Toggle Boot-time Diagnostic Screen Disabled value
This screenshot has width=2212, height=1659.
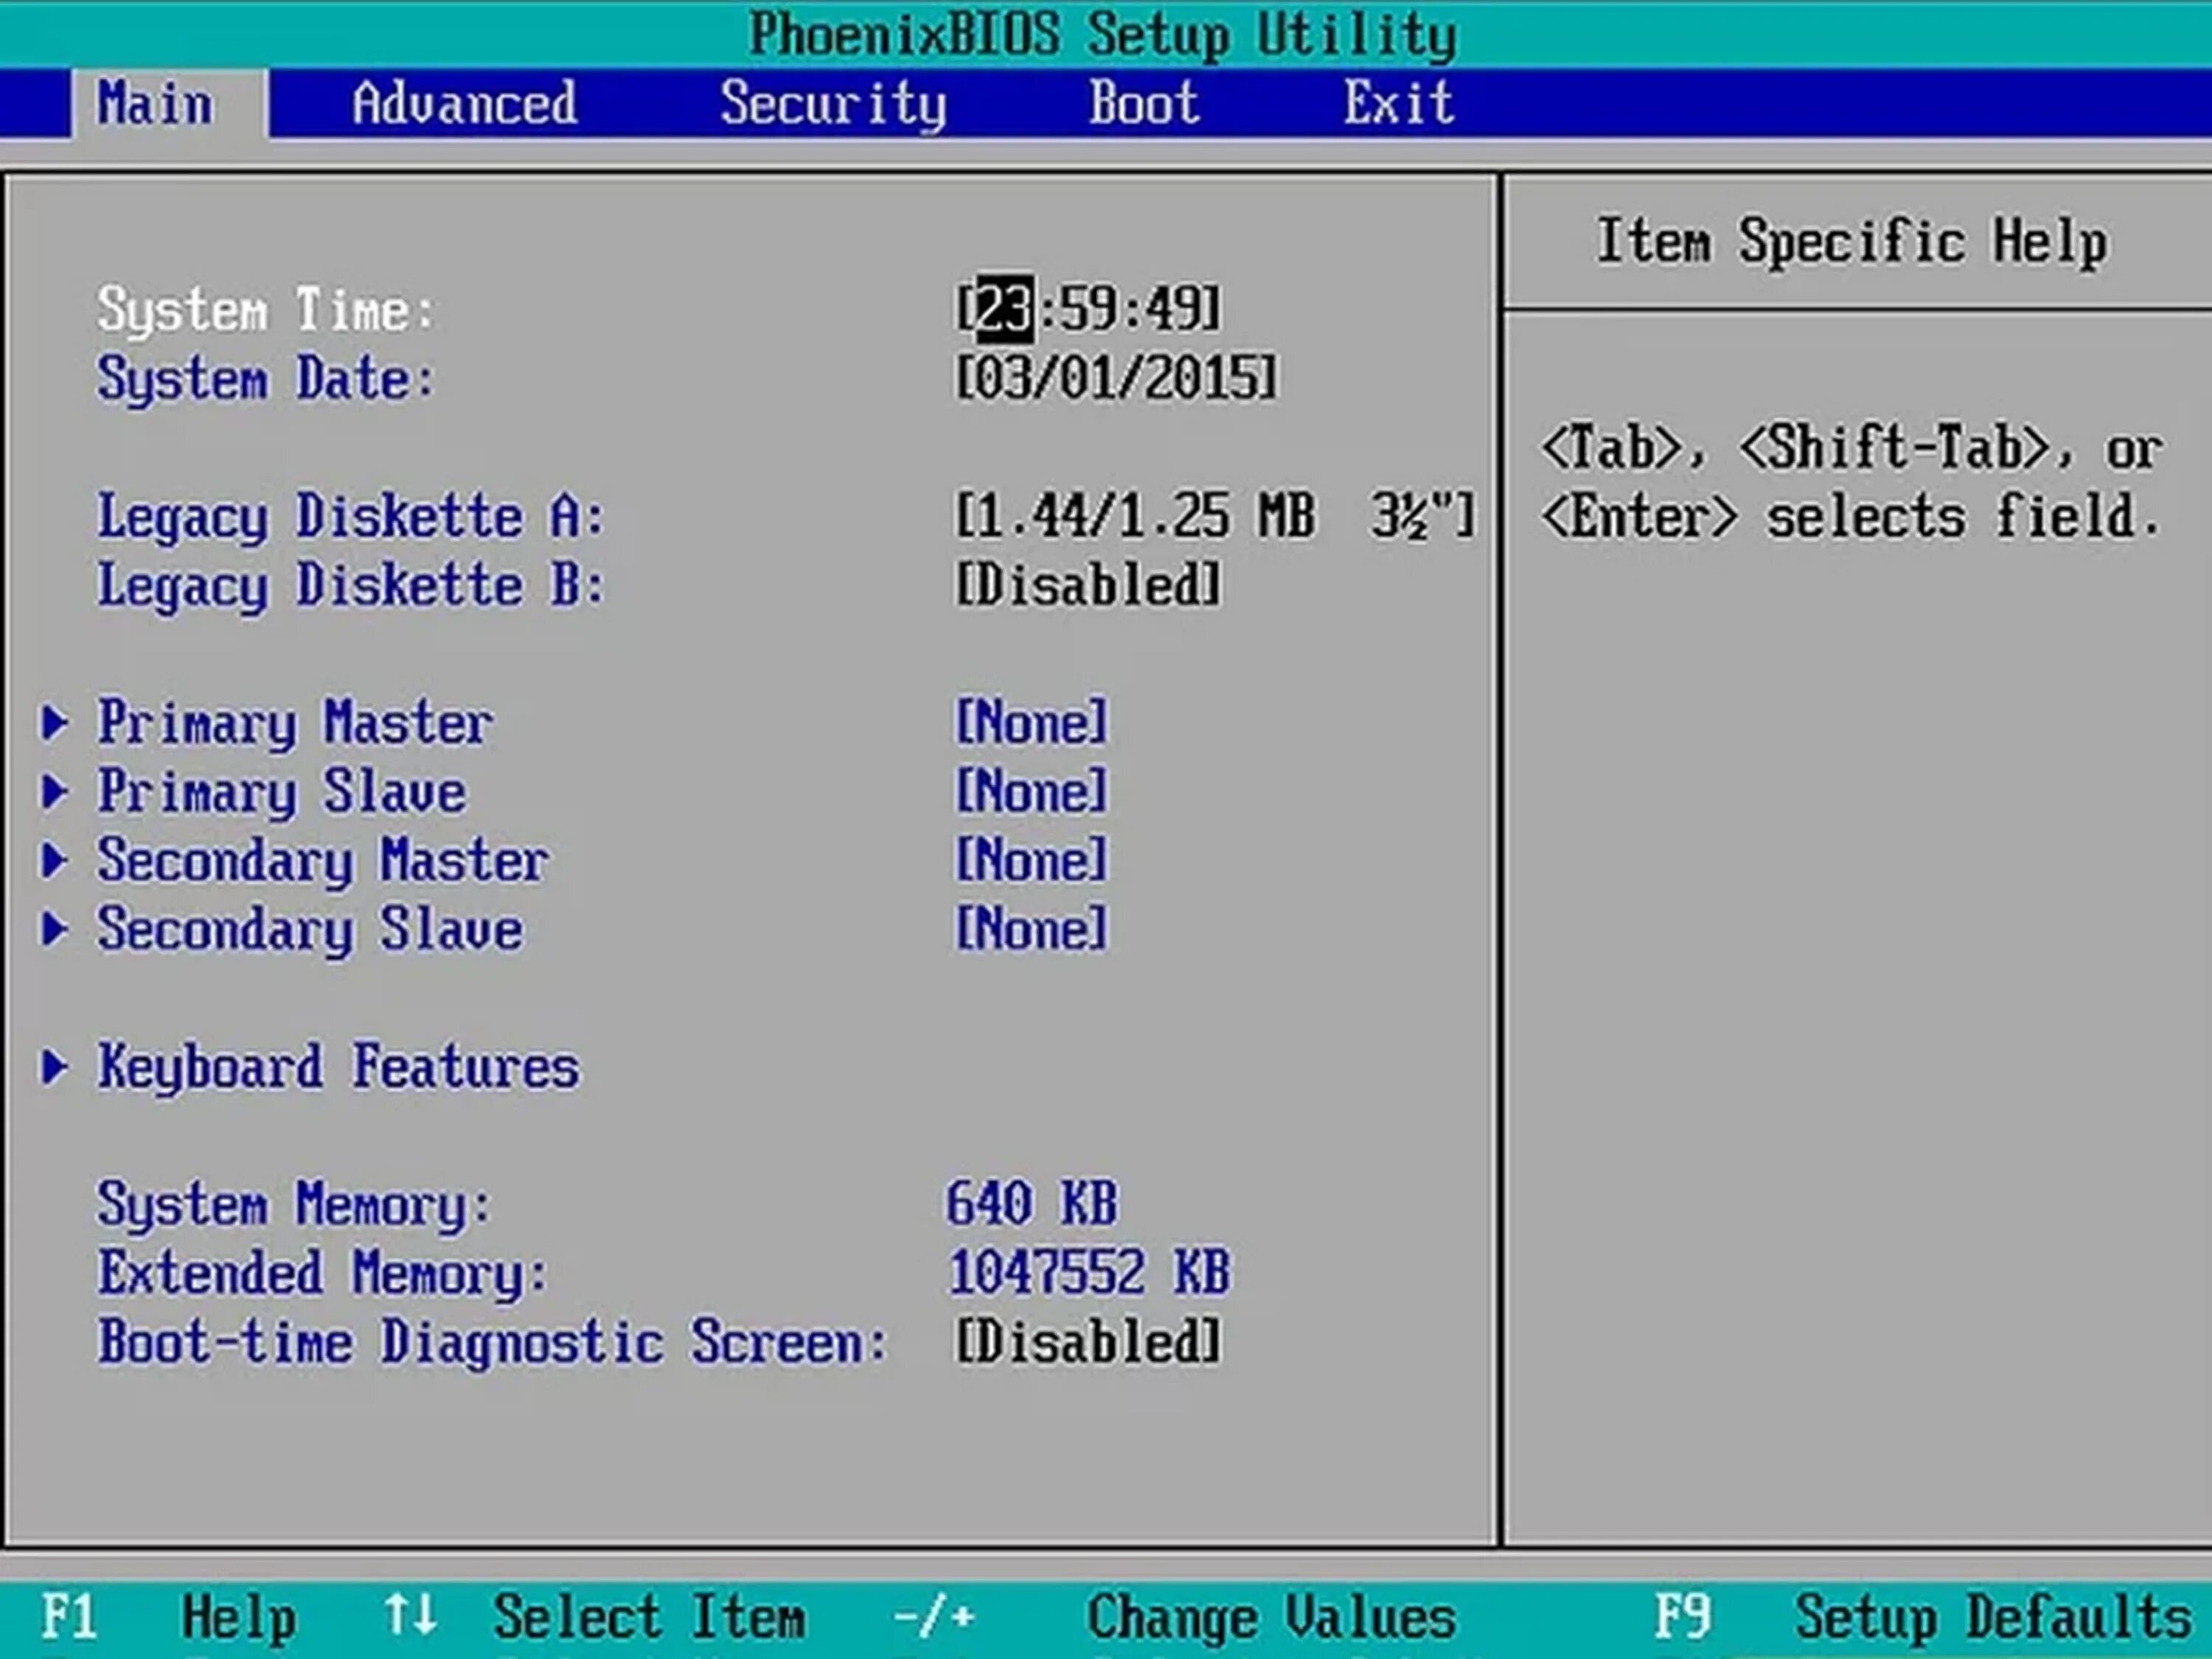[1088, 1342]
